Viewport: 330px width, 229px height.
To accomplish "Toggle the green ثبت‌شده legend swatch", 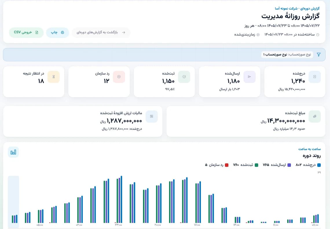I will point(256,165).
